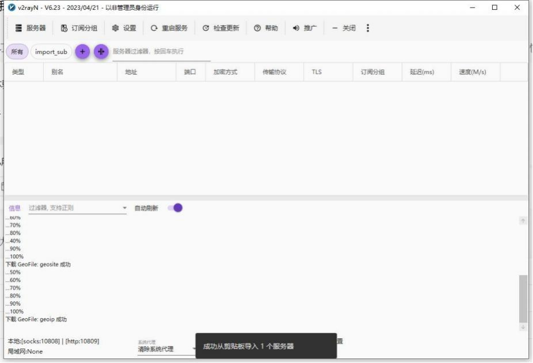The height and width of the screenshot is (363, 533).
Task: Click log line 下载 GeoFile: geoip 成功
Action: pyautogui.click(x=36, y=319)
